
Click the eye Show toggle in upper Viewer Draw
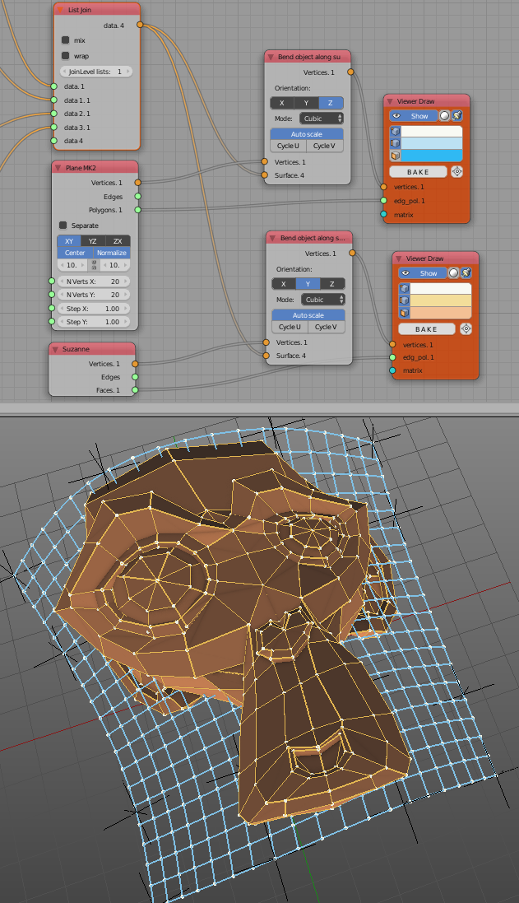point(413,116)
